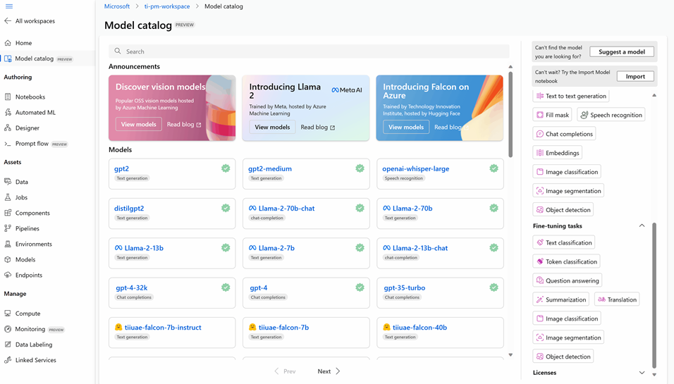Image resolution: width=674 pixels, height=384 pixels.
Task: Open the hamburger navigation menu icon
Action: point(8,6)
